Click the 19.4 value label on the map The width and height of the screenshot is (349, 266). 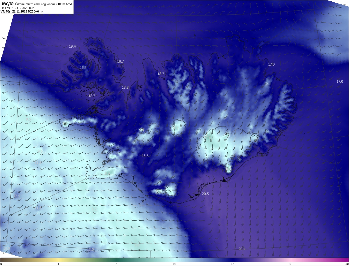(x=72, y=47)
